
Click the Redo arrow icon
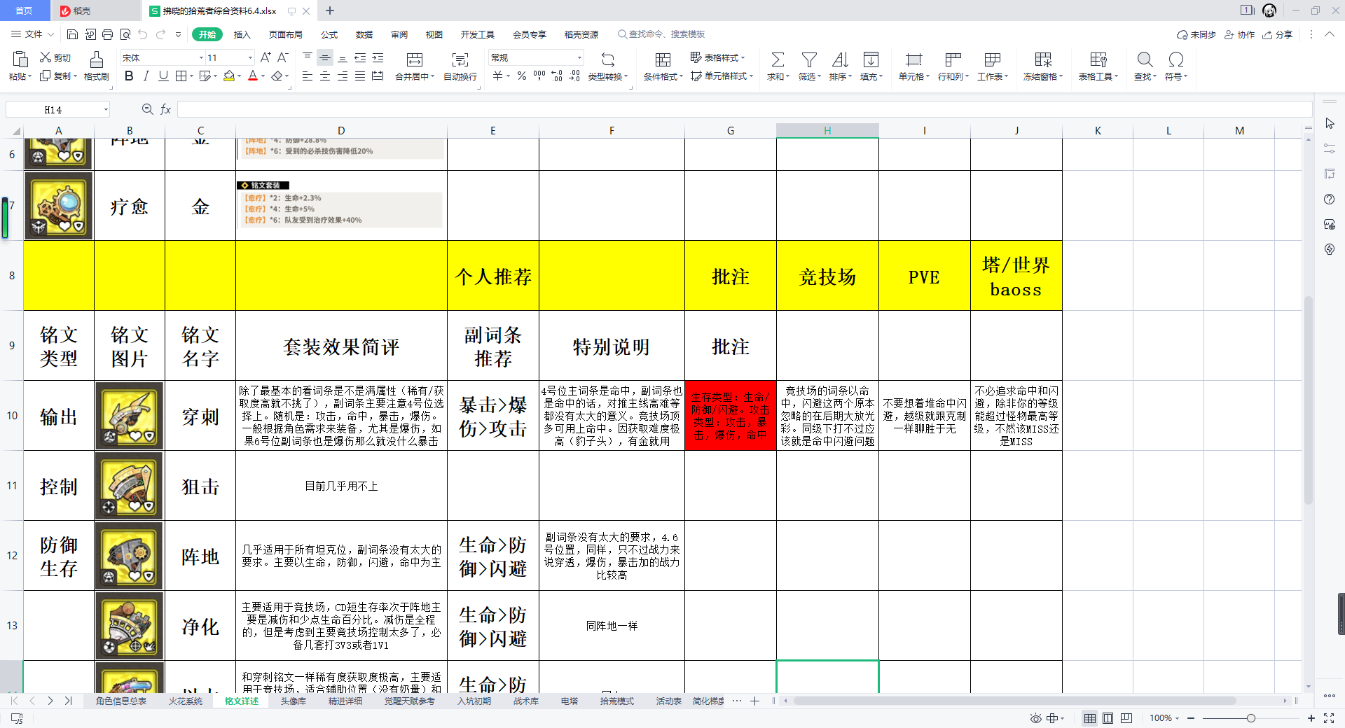(160, 34)
